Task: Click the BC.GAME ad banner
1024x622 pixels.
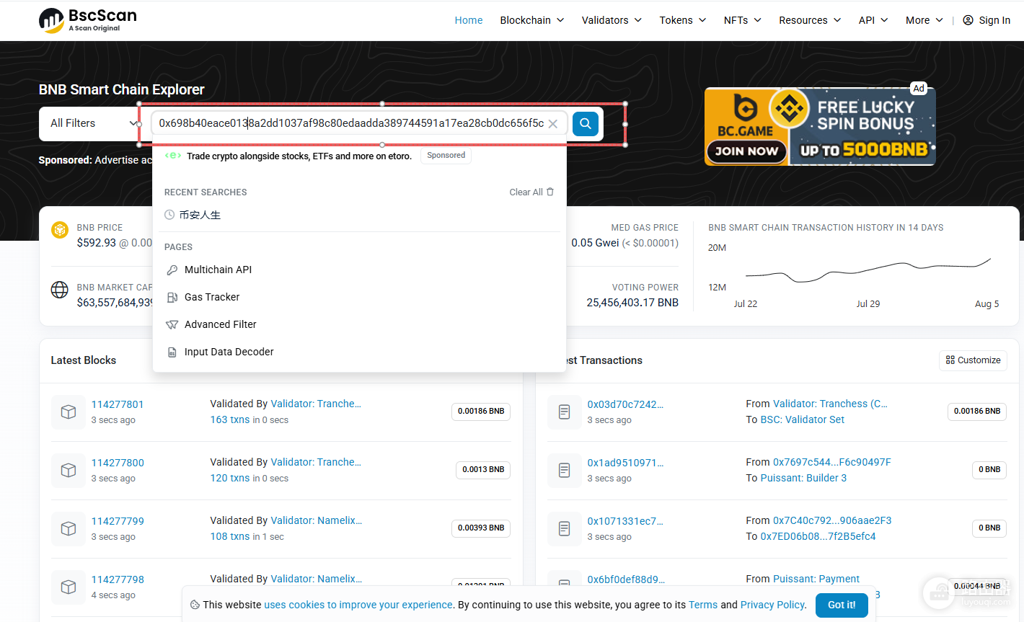Action: 820,126
